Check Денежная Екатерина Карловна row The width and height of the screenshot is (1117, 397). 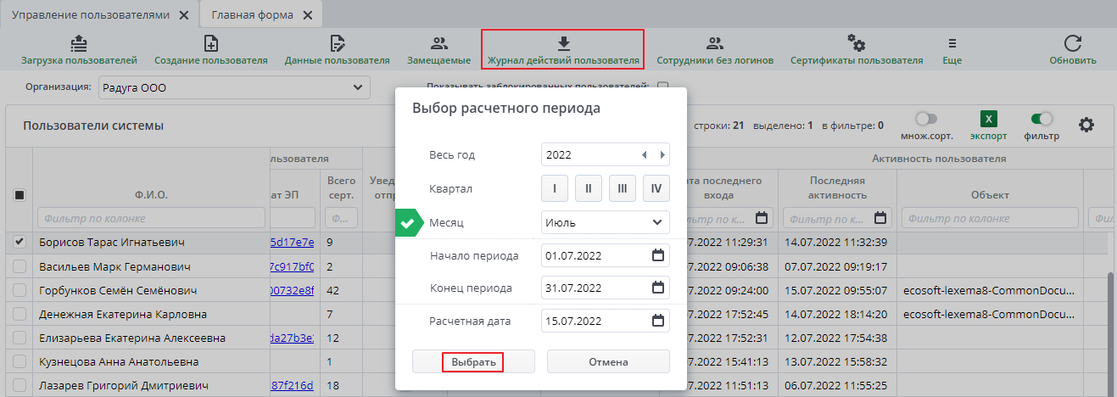tap(20, 314)
